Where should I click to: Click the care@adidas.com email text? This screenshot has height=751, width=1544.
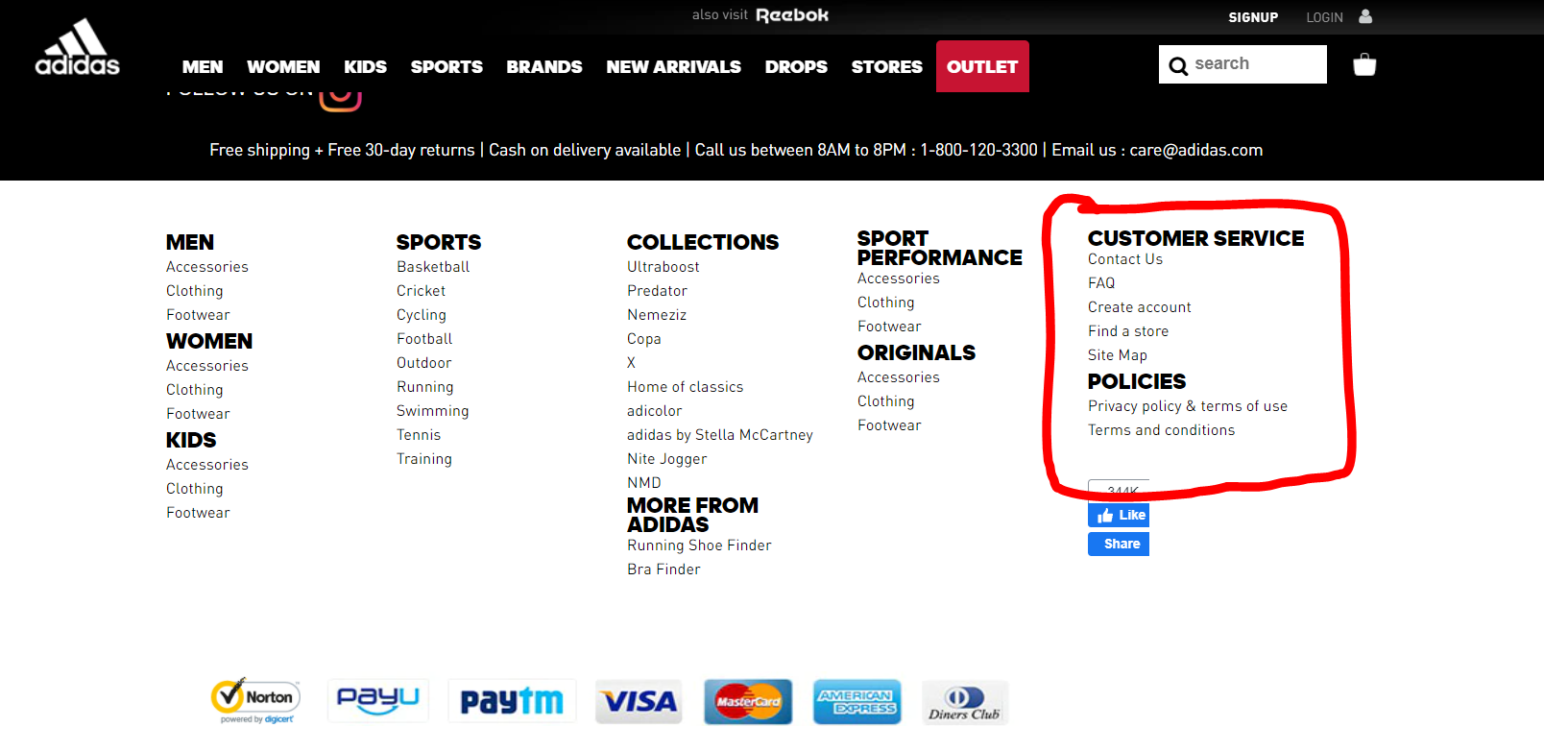tap(1196, 150)
